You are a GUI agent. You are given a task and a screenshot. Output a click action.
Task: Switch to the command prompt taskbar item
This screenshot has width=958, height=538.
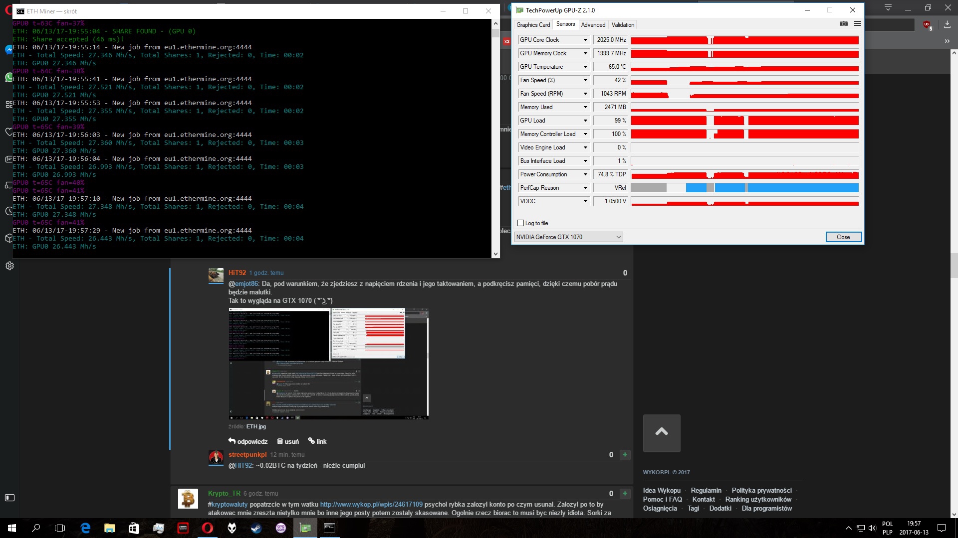[329, 528]
